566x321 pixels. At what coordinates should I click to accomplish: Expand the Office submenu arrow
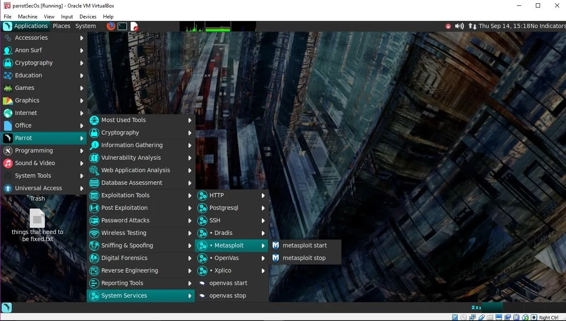82,126
